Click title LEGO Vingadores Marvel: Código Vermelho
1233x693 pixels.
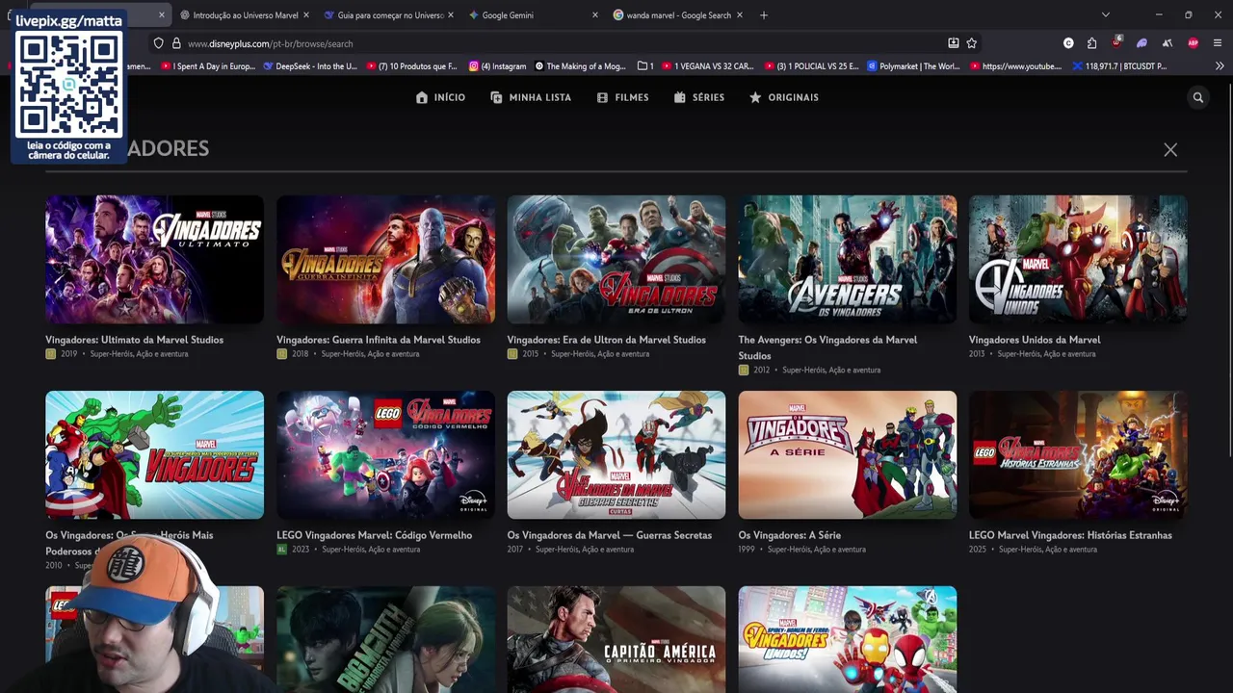[375, 535]
